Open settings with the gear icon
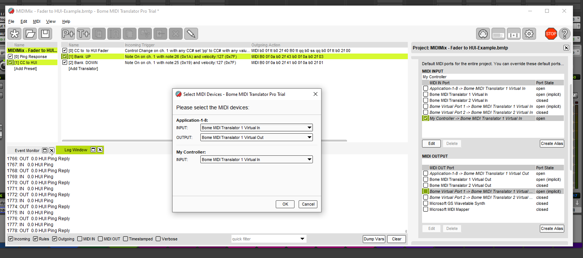The width and height of the screenshot is (583, 258). point(529,34)
